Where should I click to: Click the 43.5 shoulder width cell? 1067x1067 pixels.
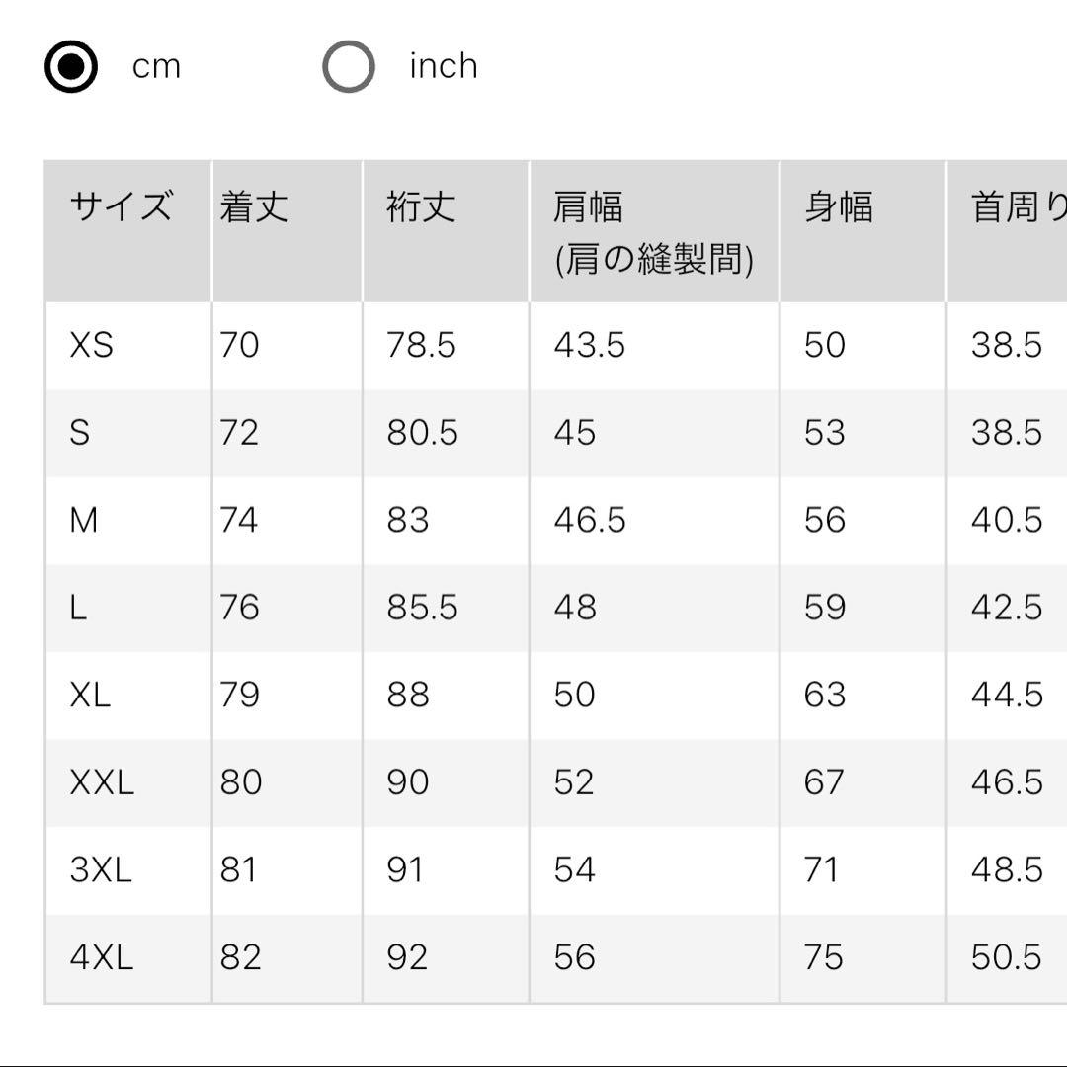click(589, 345)
